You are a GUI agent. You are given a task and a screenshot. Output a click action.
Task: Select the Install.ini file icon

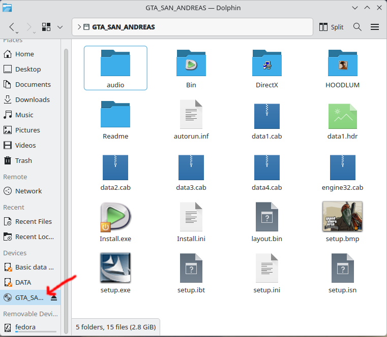[191, 217]
